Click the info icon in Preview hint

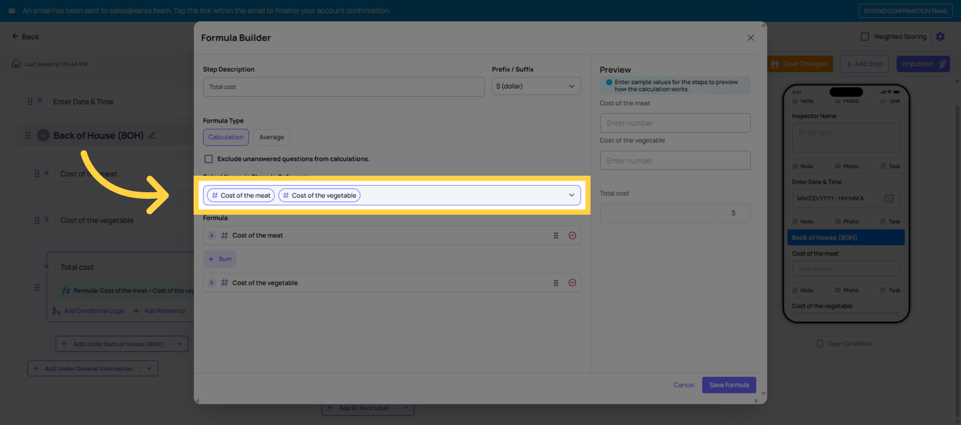(609, 82)
